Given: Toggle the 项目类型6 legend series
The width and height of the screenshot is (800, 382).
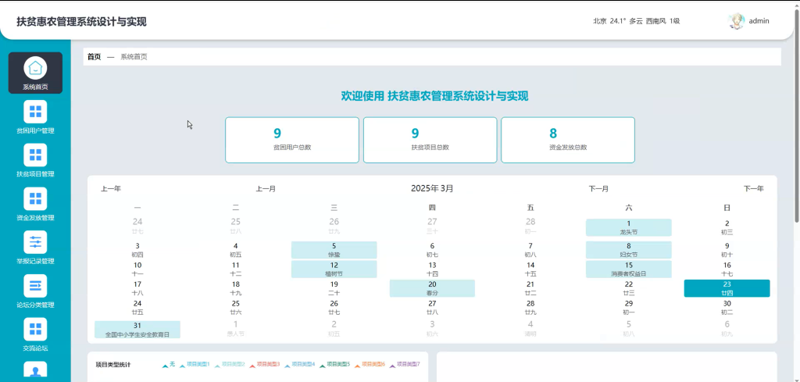Looking at the screenshot, I should (370, 365).
